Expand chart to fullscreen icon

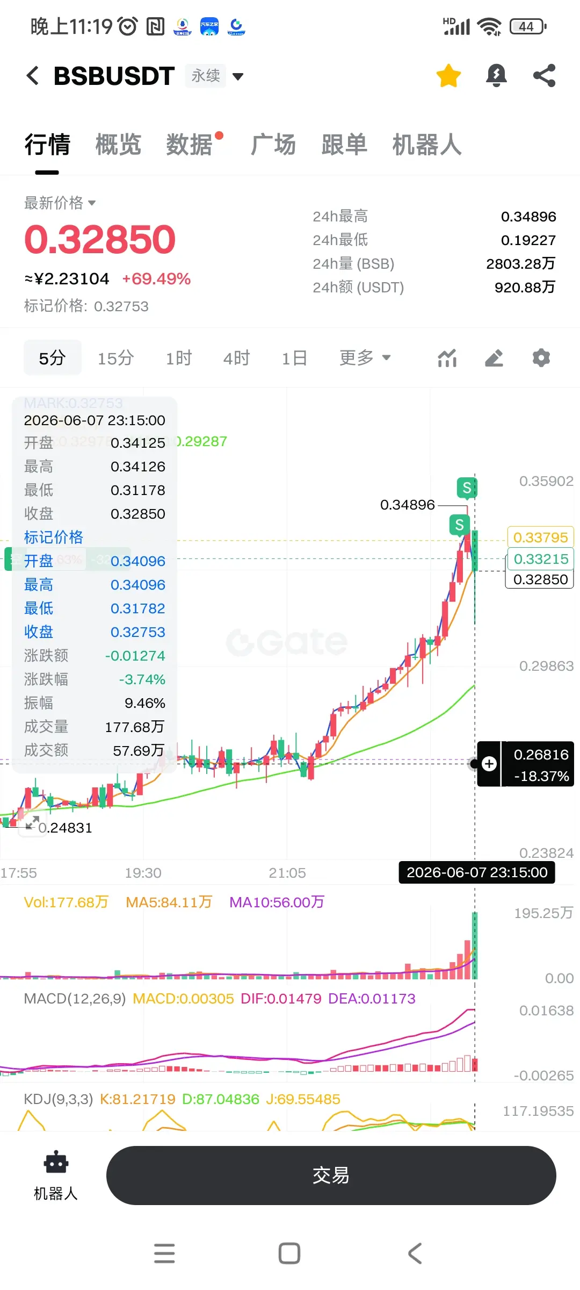pos(32,822)
